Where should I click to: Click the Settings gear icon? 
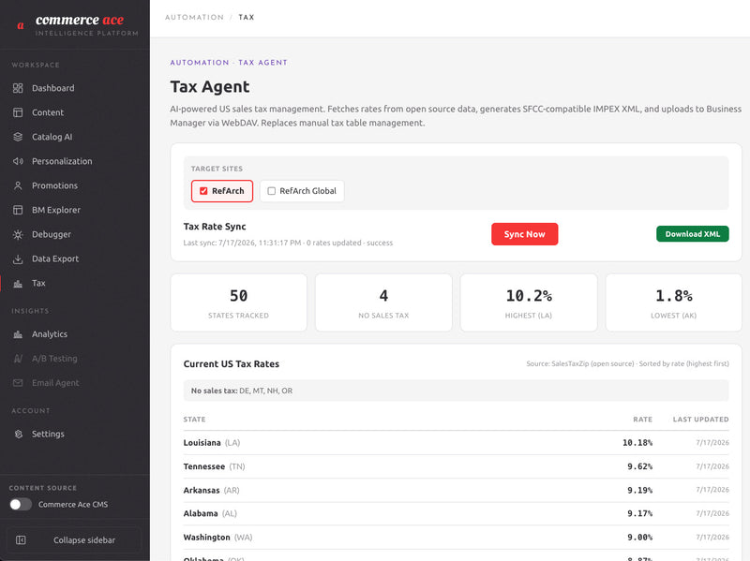tap(18, 434)
